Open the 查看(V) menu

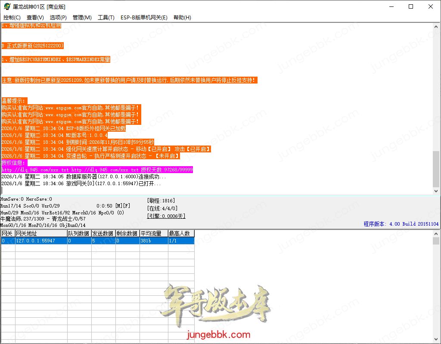35,18
